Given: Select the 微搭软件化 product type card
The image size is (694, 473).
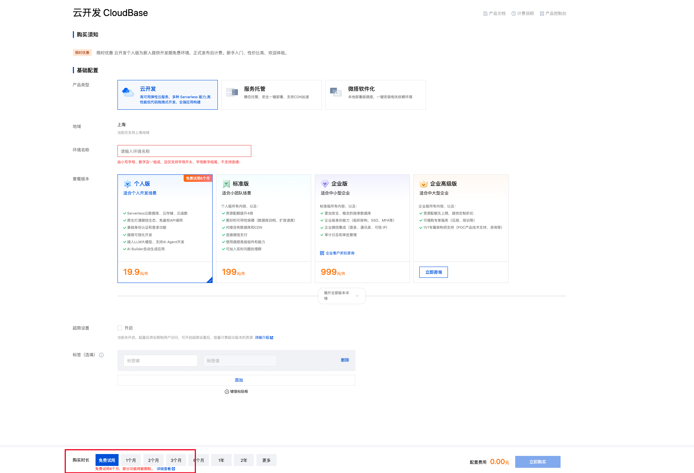Looking at the screenshot, I should pos(375,95).
